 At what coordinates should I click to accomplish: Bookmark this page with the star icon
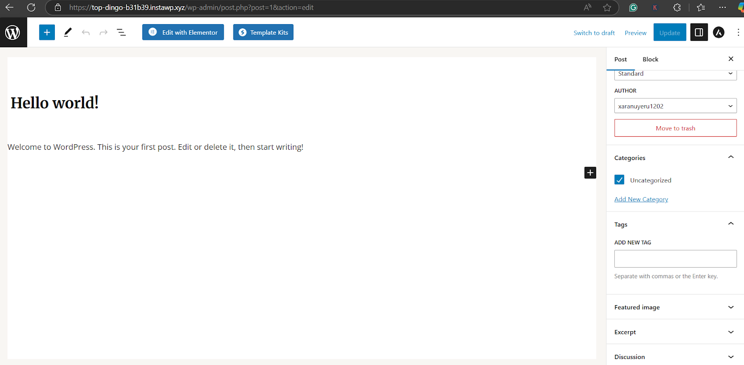(607, 7)
